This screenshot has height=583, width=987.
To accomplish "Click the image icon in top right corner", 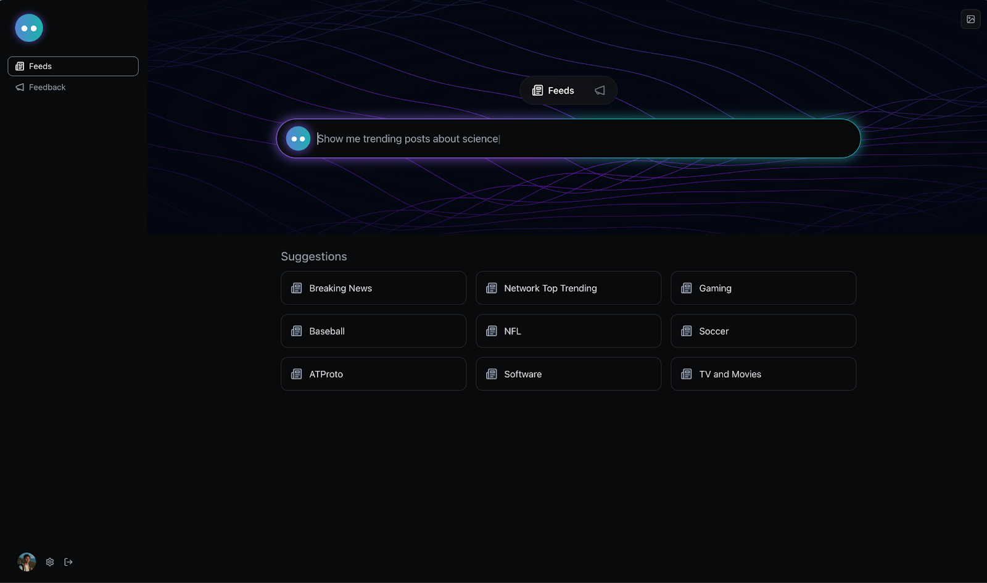I will tap(970, 19).
